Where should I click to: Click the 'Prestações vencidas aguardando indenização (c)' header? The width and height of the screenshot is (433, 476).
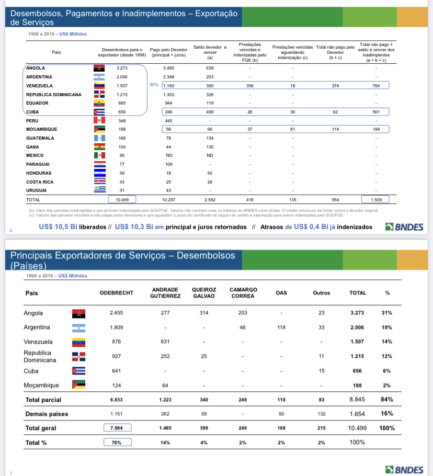click(x=292, y=52)
